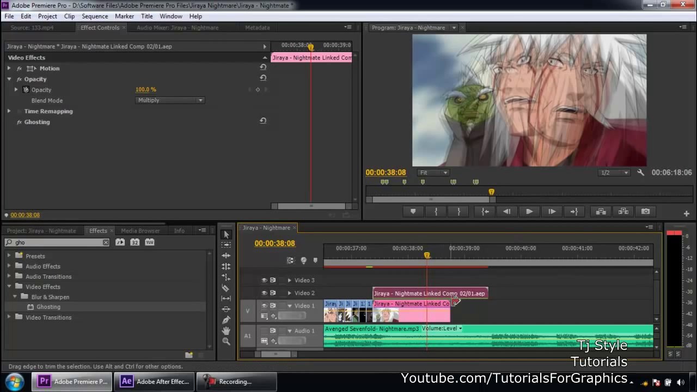Screen dimensions: 697x392
Task: Click the Extract button
Action: (x=623, y=211)
